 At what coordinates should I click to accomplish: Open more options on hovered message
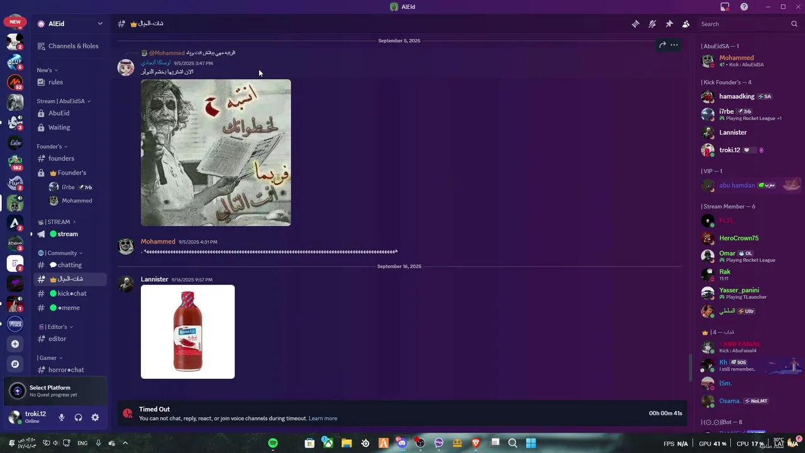(674, 45)
